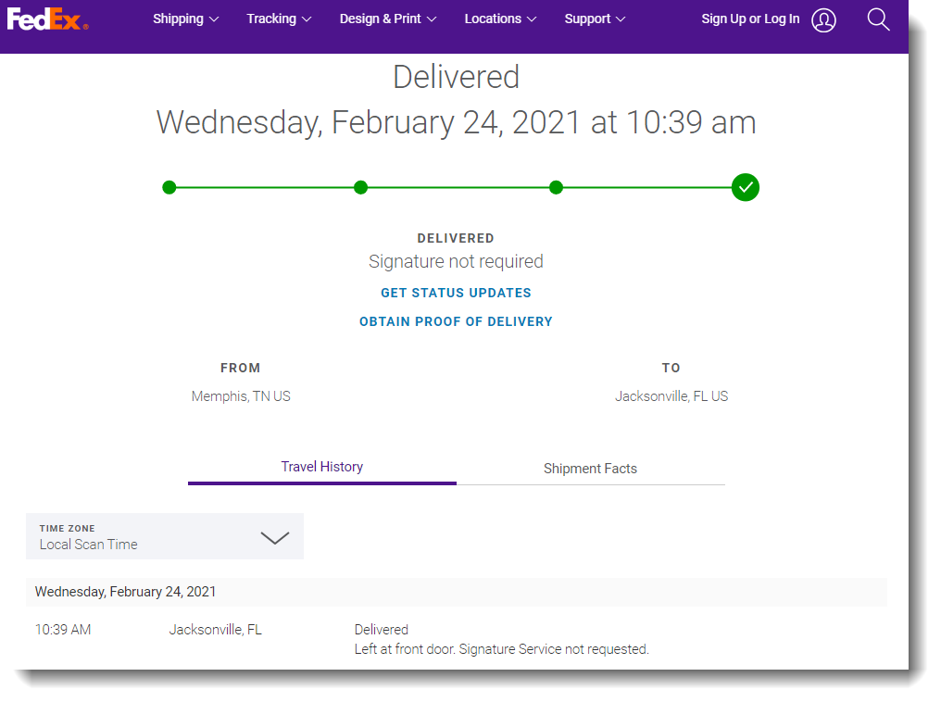Open the Locations dropdown menu

point(499,19)
